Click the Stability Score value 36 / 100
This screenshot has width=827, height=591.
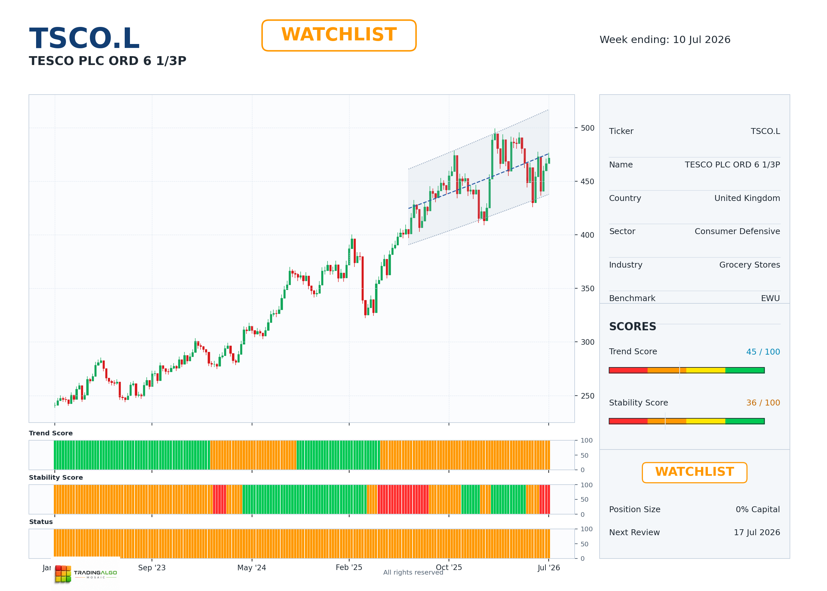(x=763, y=403)
